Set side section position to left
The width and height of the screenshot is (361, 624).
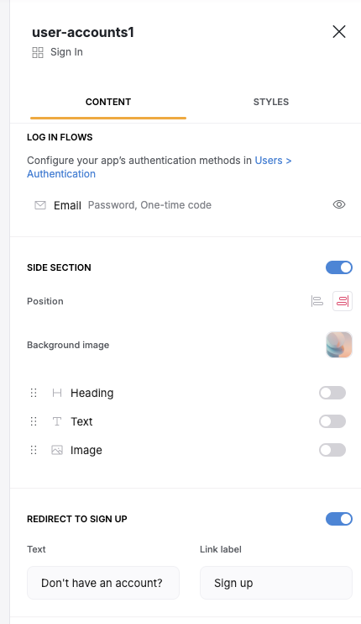pyautogui.click(x=317, y=301)
